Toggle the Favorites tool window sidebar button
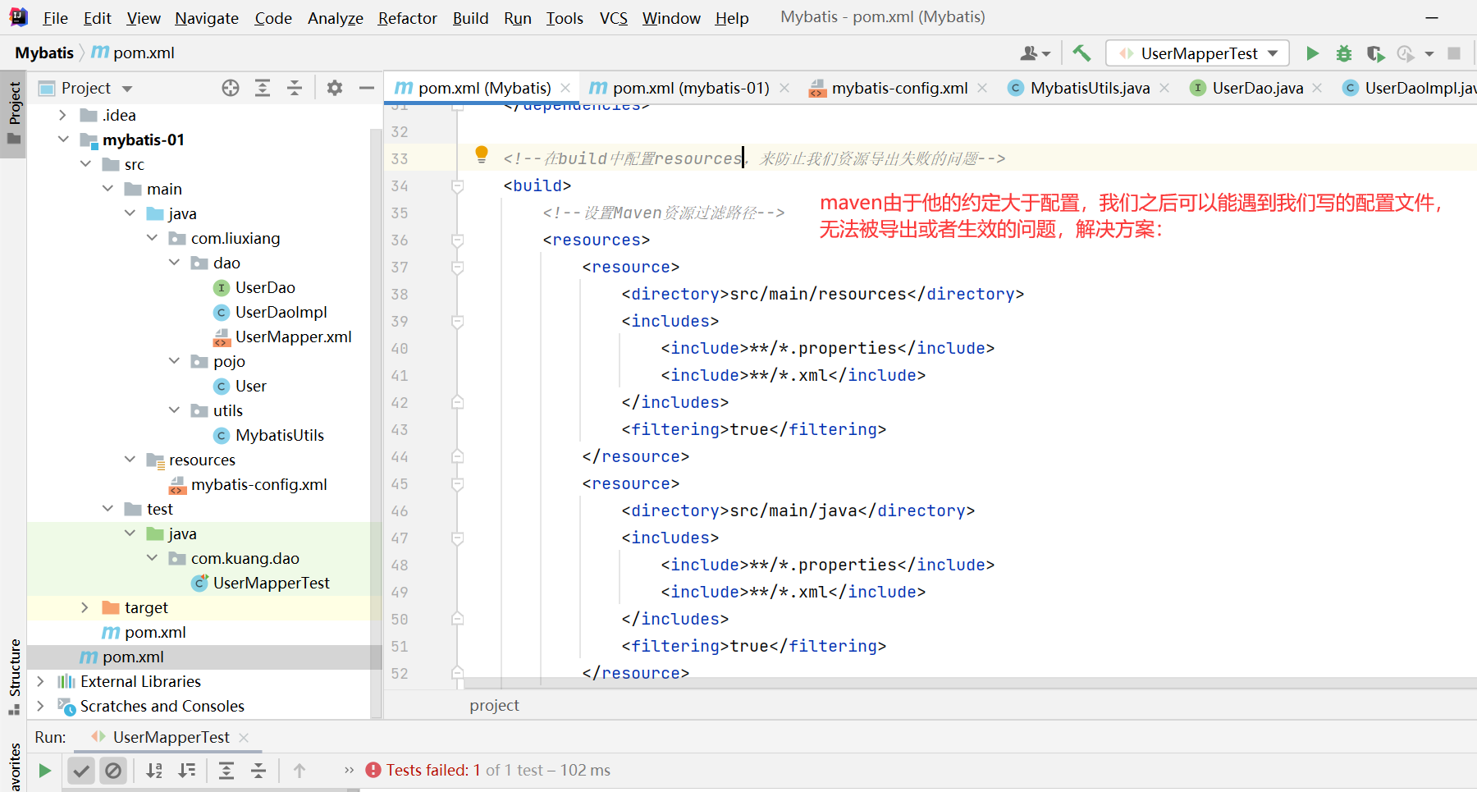The height and width of the screenshot is (792, 1477). [x=14, y=766]
